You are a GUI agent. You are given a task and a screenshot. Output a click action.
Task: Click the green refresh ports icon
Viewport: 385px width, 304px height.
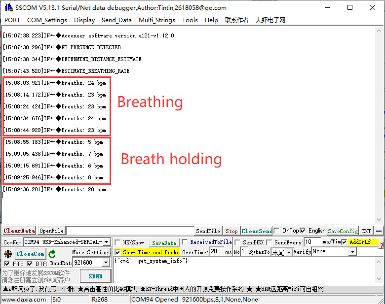tap(52, 254)
